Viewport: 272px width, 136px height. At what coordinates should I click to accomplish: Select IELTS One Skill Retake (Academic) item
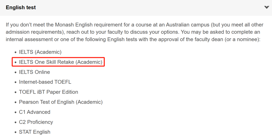click(60, 62)
